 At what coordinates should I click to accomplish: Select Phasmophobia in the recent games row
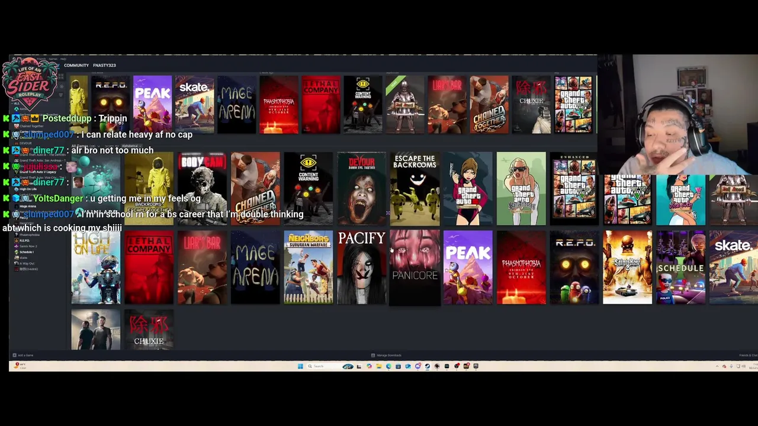tap(279, 105)
